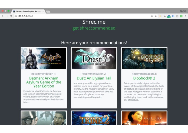
Task: Click the blue calendar extension icon with badge
Action: (169, 16)
